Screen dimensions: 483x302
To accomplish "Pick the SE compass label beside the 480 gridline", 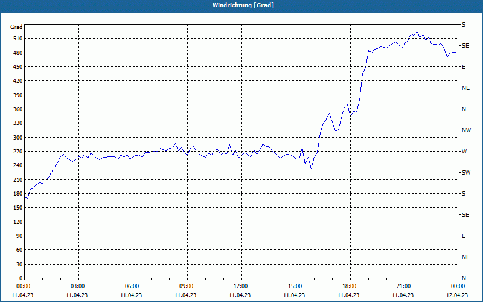I will click(465, 46).
